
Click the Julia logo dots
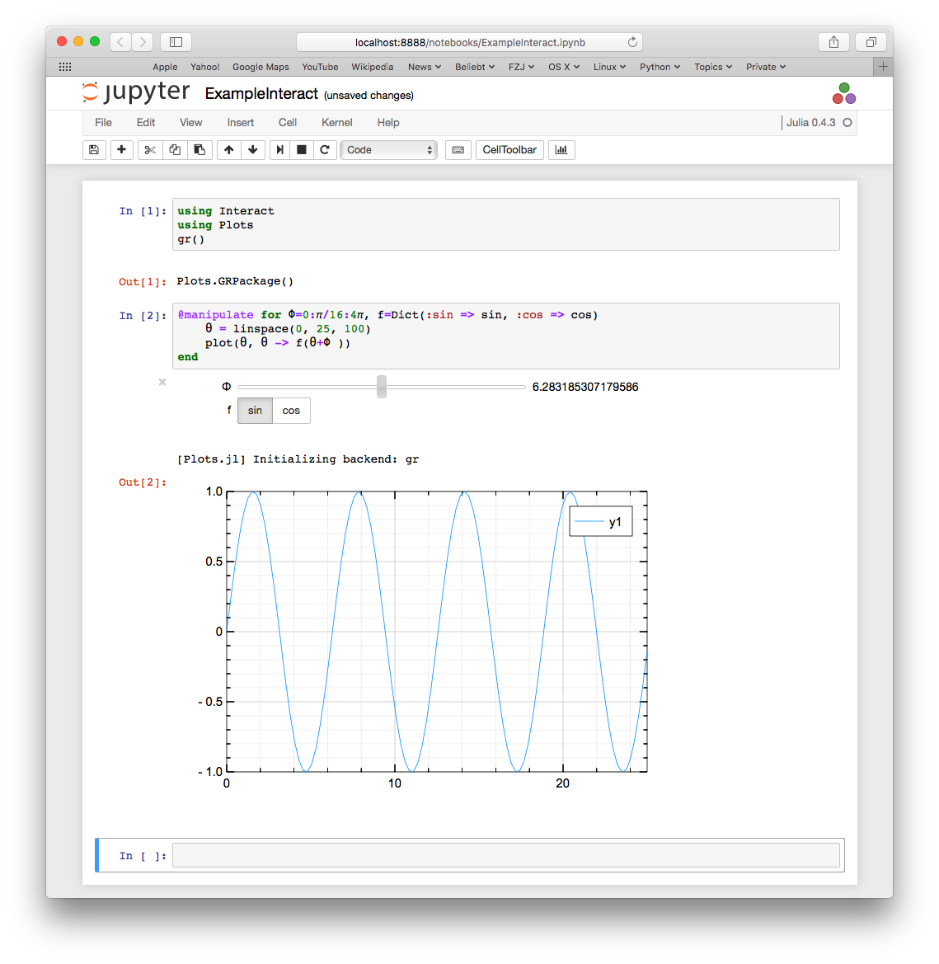843,93
